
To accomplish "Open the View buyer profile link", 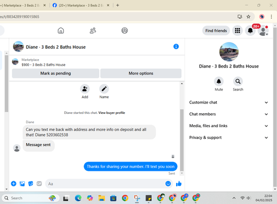I will (111, 113).
